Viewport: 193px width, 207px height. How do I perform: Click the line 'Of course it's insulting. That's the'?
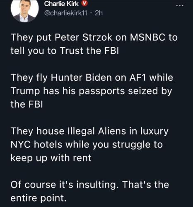pyautogui.click(x=90, y=185)
